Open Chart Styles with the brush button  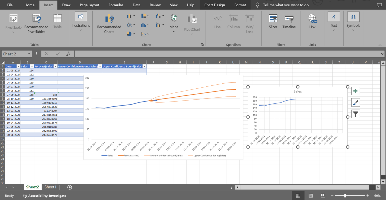click(x=355, y=102)
